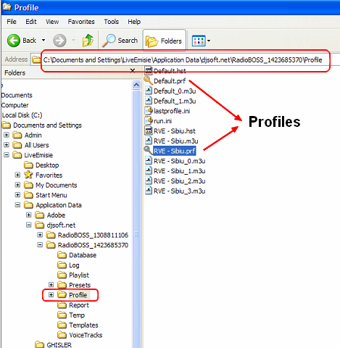Open Back button history dropdown arrow
This screenshot has height=348, width=340.
pos(43,40)
